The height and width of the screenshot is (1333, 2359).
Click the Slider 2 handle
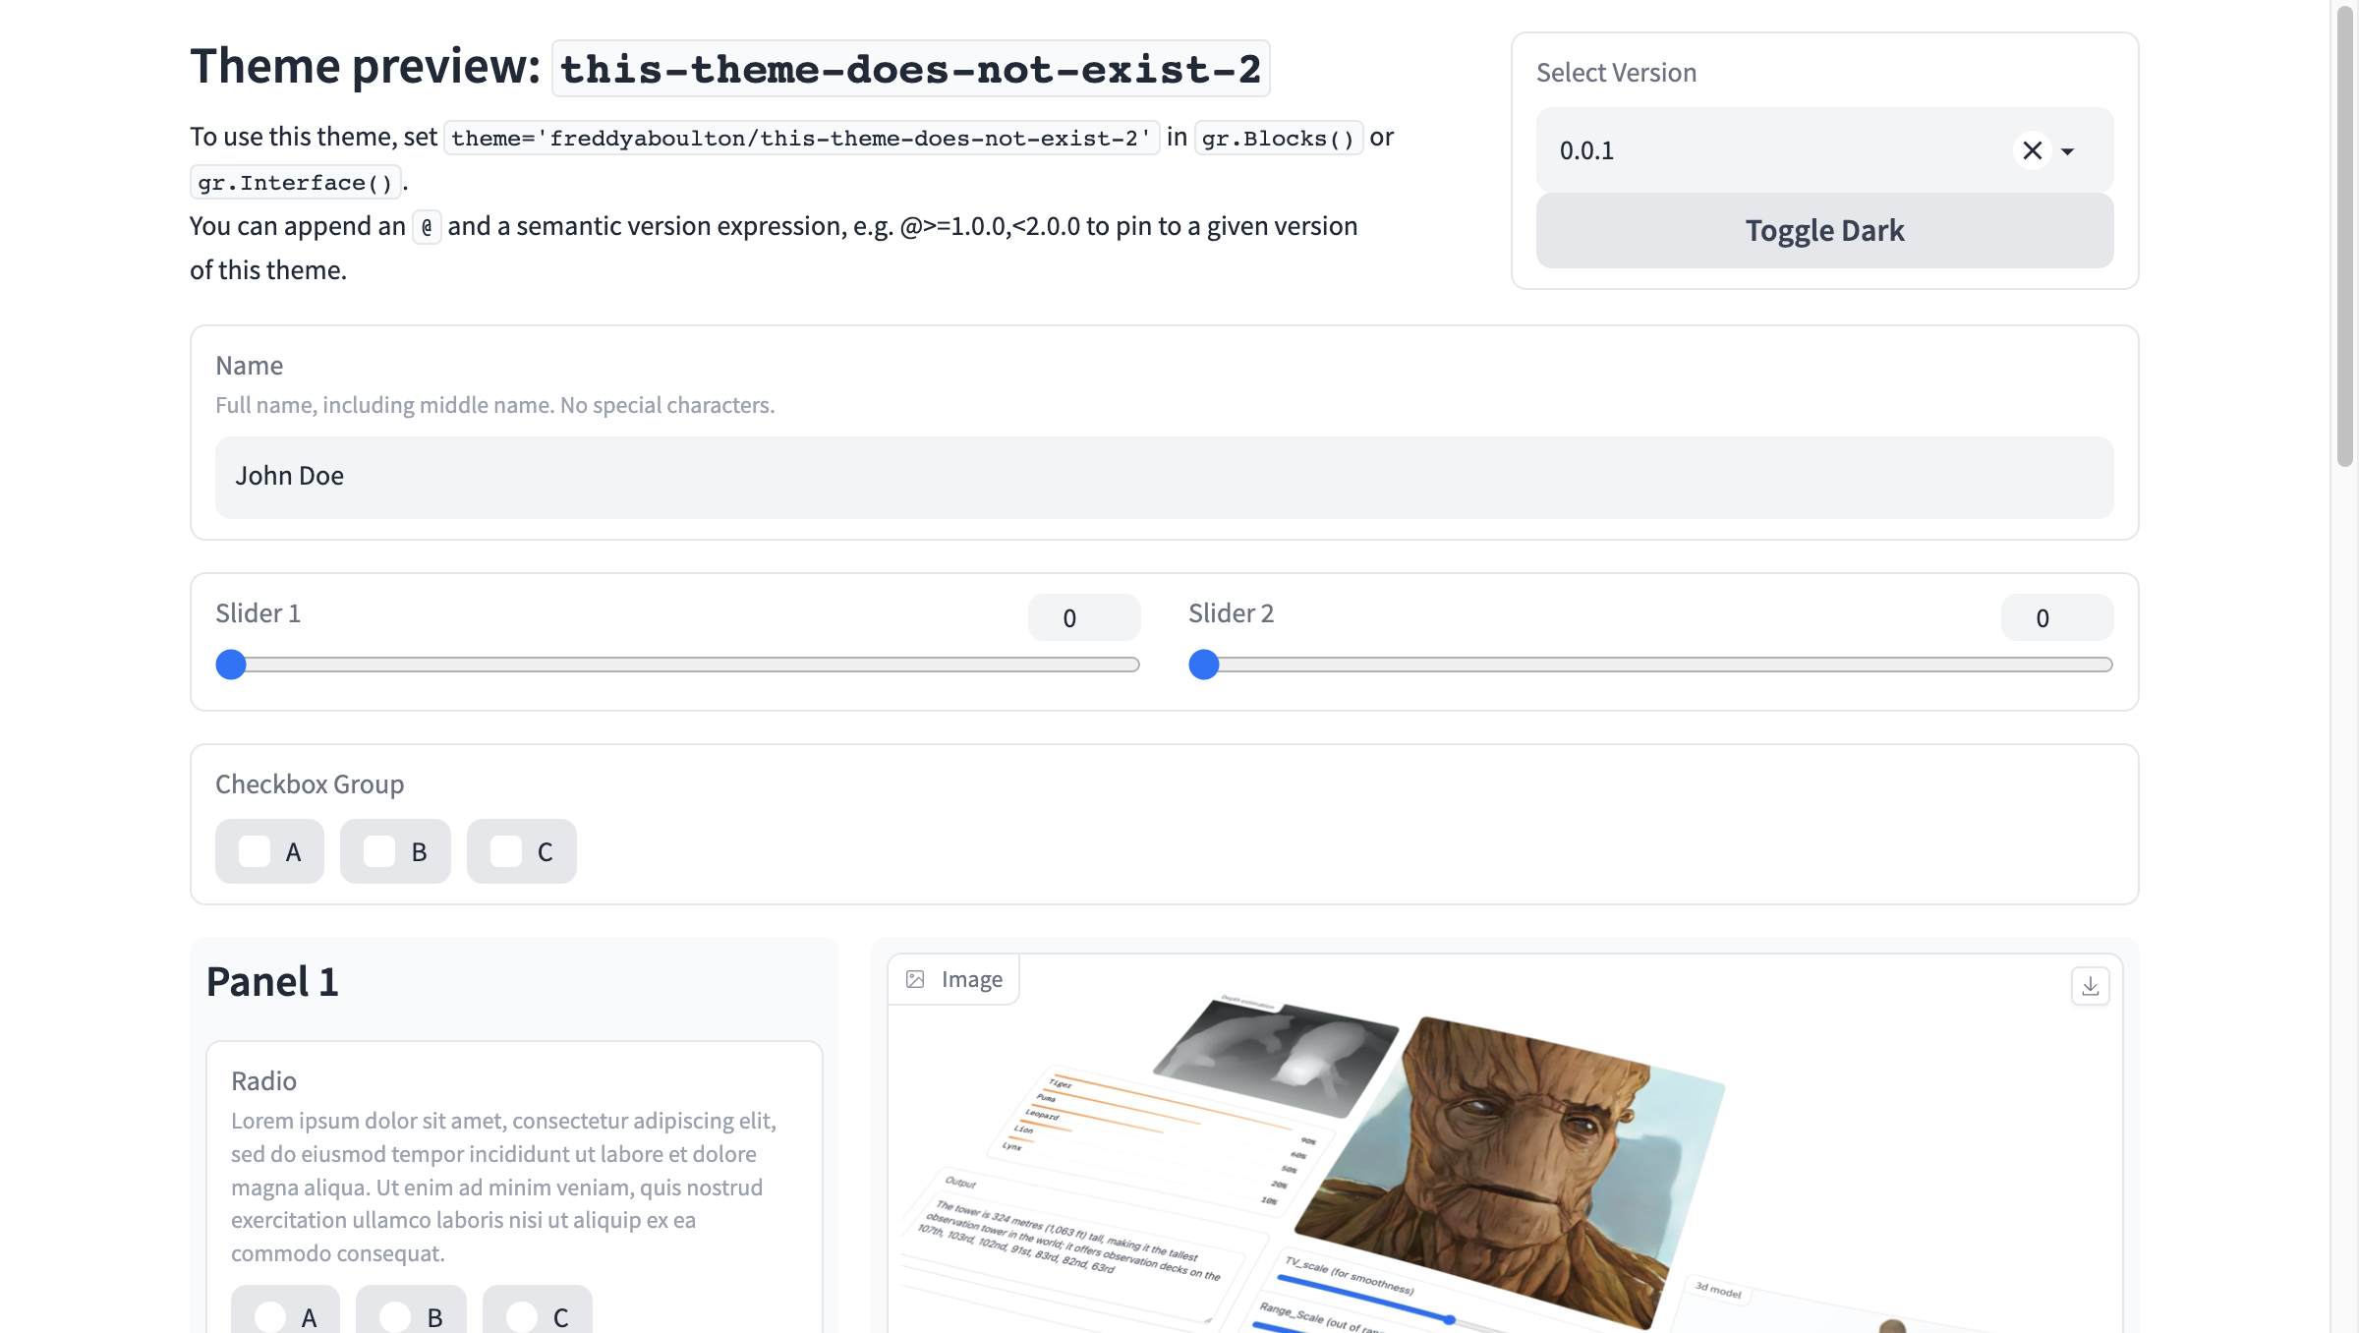[1204, 665]
